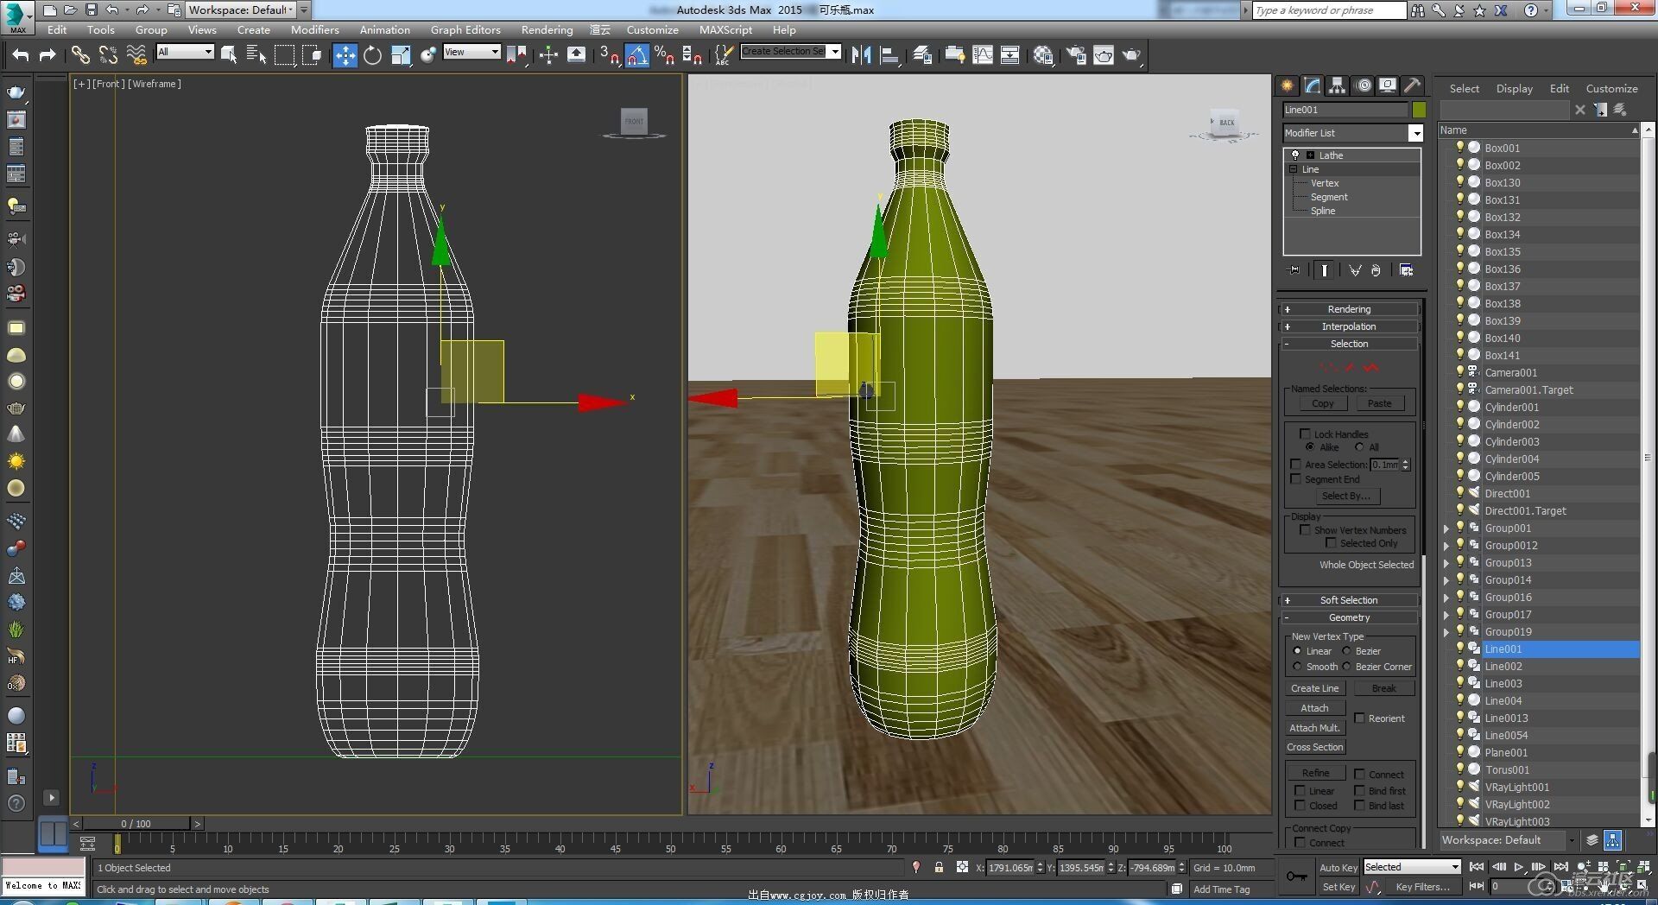Screen dimensions: 1658x905
Task: Open Select by Name dialog
Action: tap(256, 55)
